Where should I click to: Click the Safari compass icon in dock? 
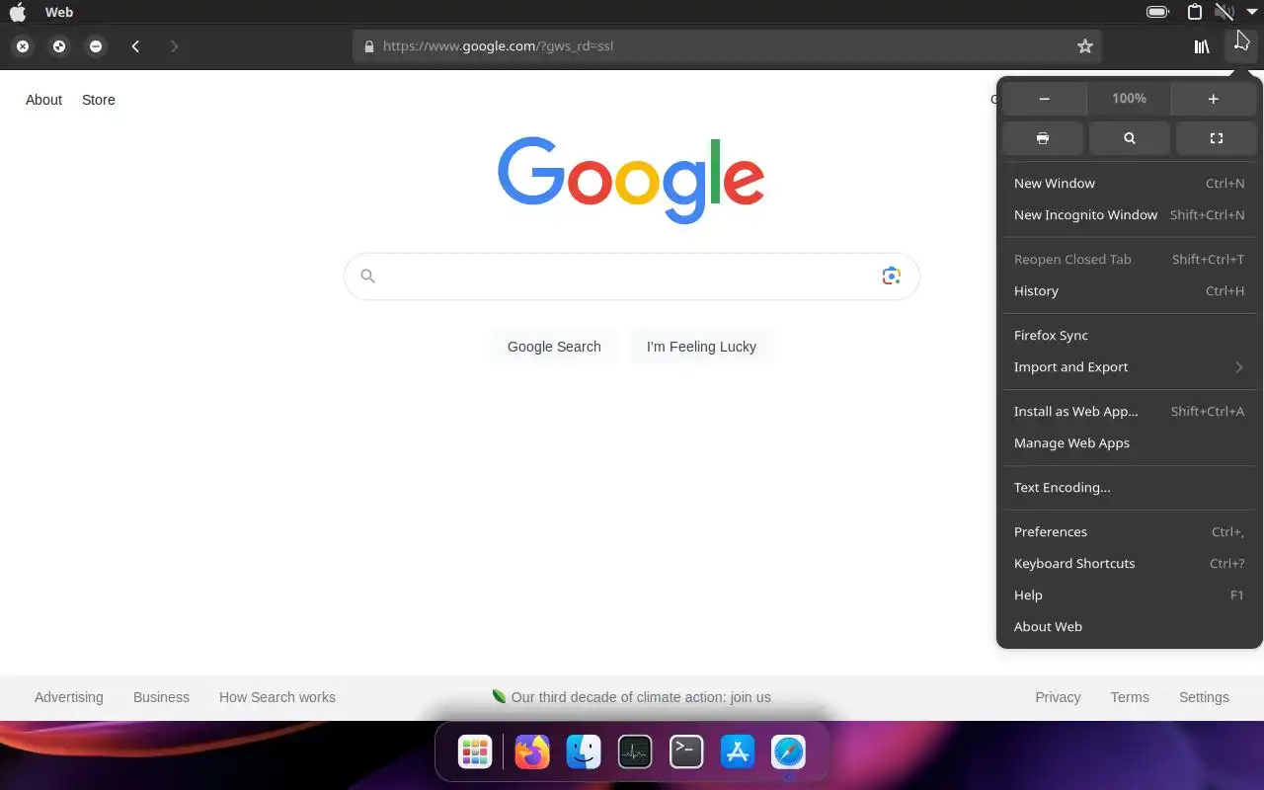pos(789,752)
